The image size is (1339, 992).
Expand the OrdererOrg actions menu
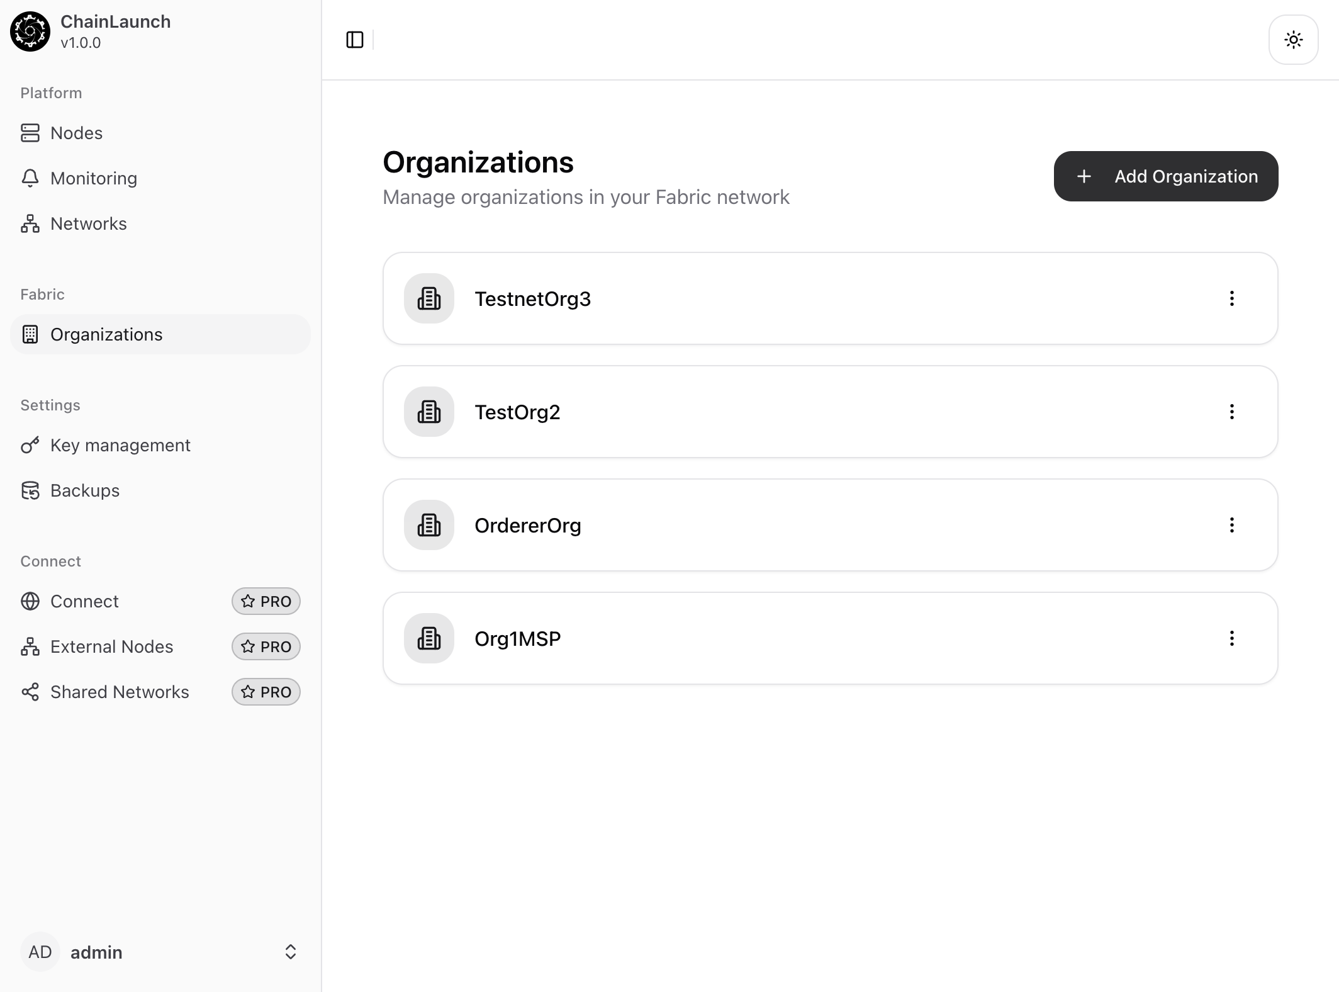[x=1231, y=525]
